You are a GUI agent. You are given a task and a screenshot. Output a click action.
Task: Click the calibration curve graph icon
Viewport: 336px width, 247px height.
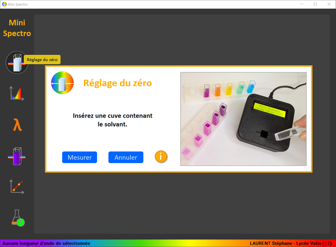coord(17,187)
